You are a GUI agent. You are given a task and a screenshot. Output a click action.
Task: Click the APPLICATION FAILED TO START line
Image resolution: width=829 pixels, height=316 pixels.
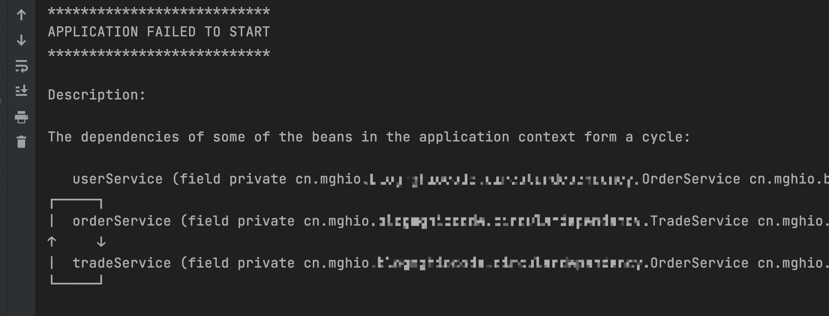click(x=159, y=32)
